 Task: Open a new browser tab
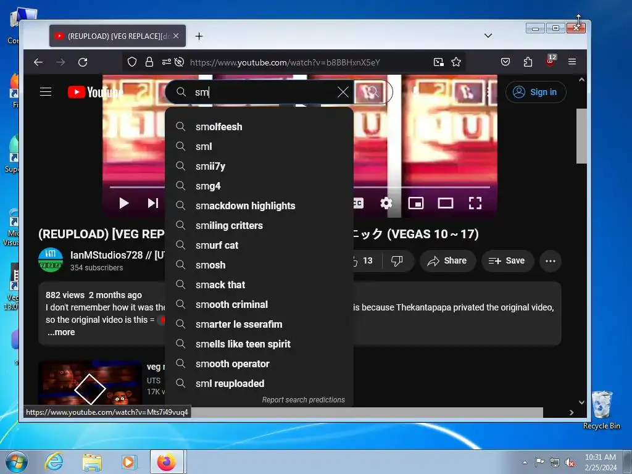(x=199, y=36)
